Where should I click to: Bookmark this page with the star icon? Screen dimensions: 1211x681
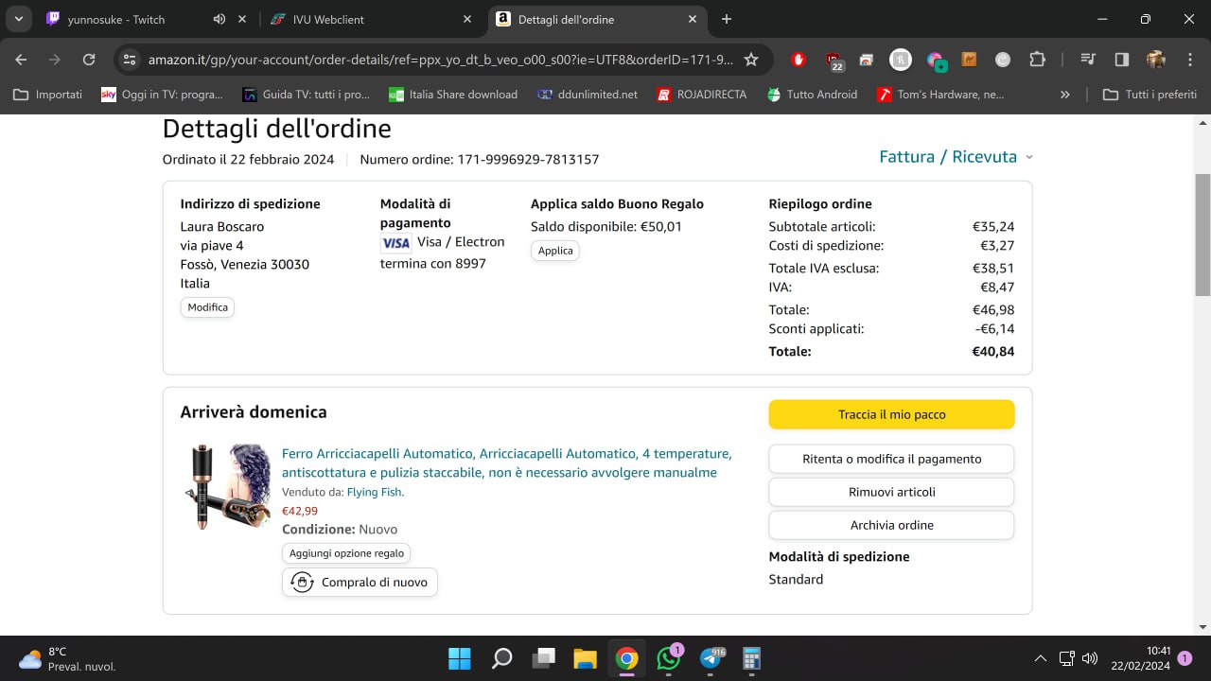tap(751, 60)
